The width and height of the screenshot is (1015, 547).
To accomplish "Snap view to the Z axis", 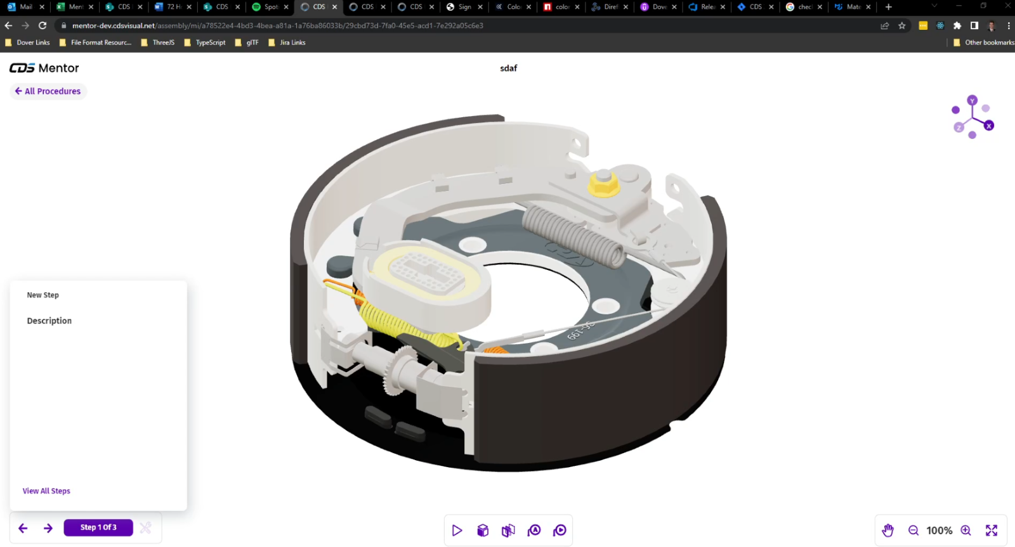I will 959,127.
